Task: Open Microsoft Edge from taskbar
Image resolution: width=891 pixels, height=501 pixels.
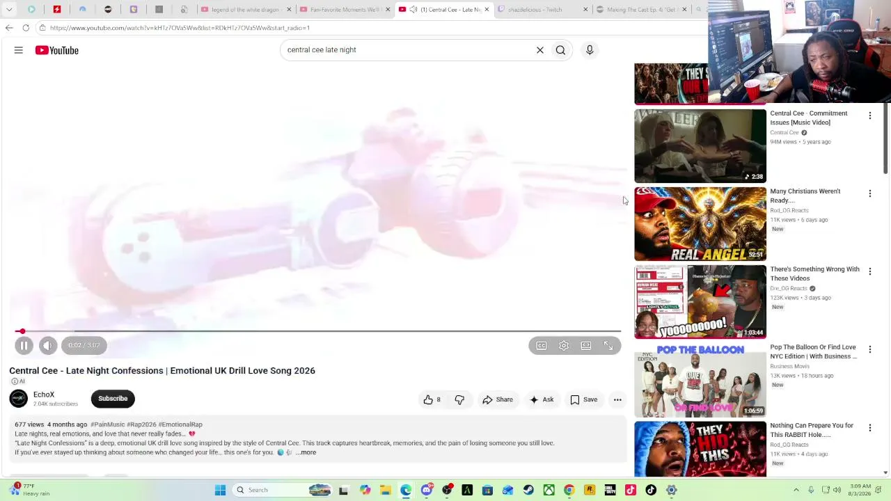Action: pyautogui.click(x=406, y=490)
